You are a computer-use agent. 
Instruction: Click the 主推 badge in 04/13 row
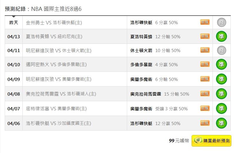click(205, 36)
